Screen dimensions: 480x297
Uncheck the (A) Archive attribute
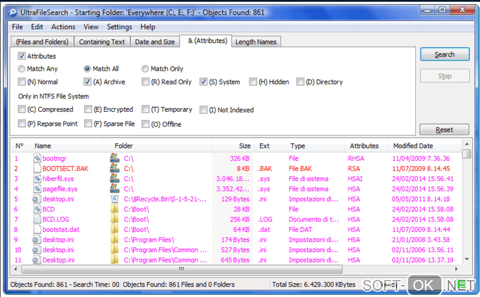87,82
